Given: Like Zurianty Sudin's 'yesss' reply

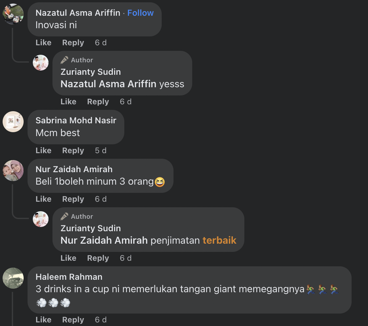Looking at the screenshot, I should pyautogui.click(x=68, y=102).
